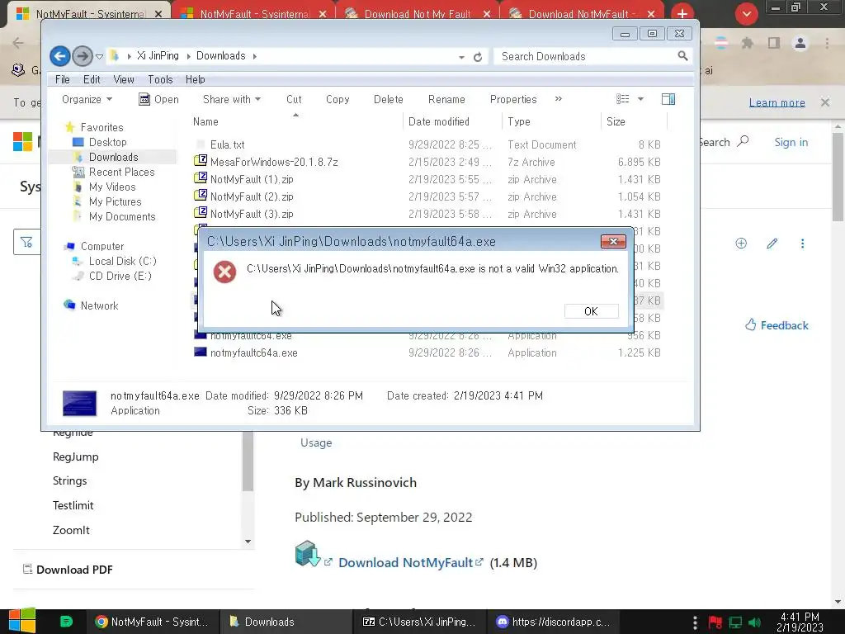
Task: Open new tab in browser
Action: (x=682, y=13)
